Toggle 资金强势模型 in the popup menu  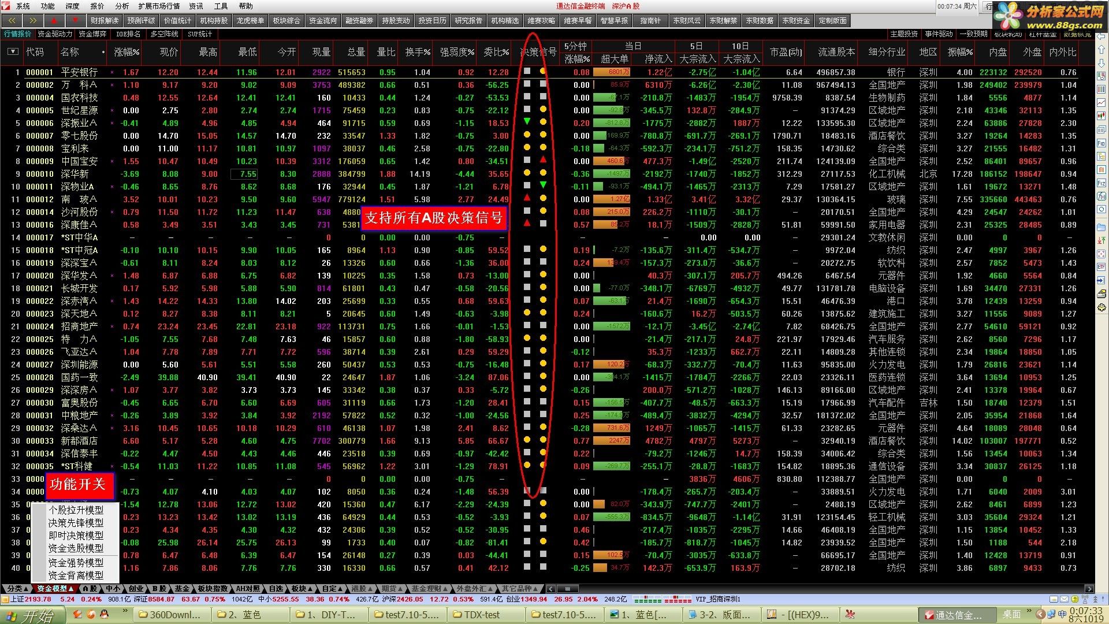coord(76,563)
